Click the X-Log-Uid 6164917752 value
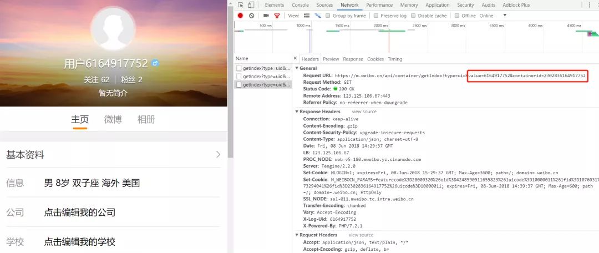The image size is (599, 253). click(x=343, y=219)
